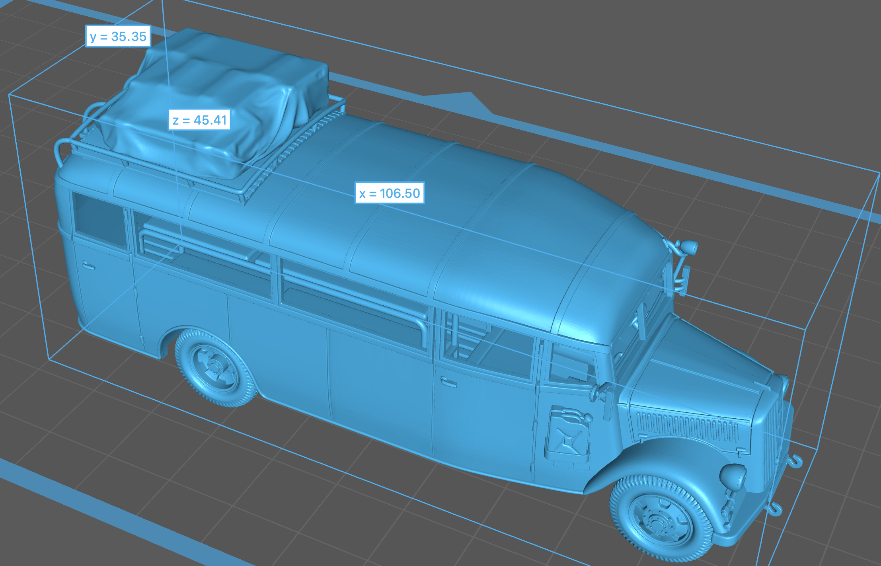
Task: Click the rear door handle
Action: tap(88, 265)
